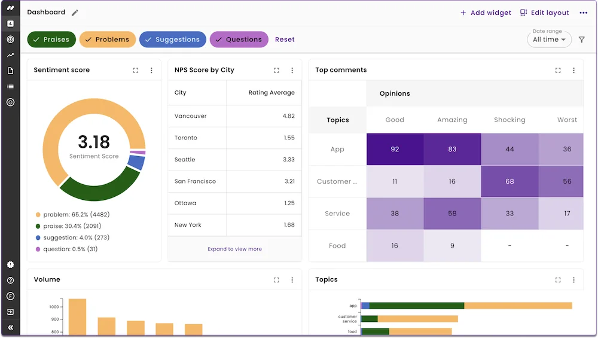Click Expand to view more cities
Viewport: 598px width, 338px height.
234,249
